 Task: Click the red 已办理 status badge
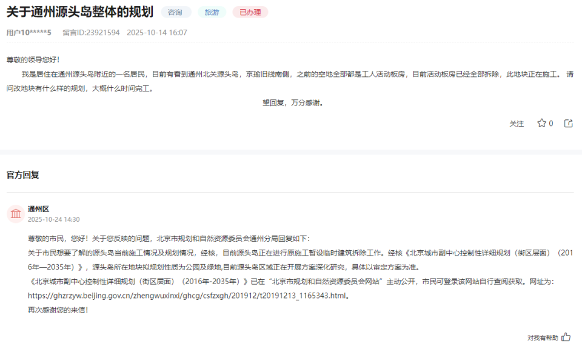coord(250,12)
